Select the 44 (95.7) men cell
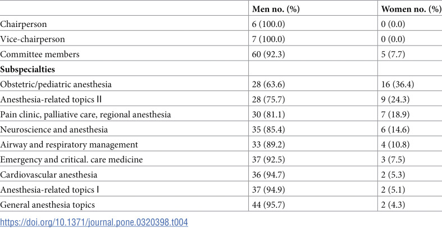 tap(268, 205)
